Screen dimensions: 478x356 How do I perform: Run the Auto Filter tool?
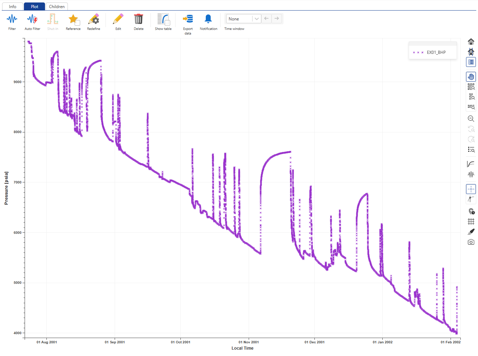click(32, 21)
